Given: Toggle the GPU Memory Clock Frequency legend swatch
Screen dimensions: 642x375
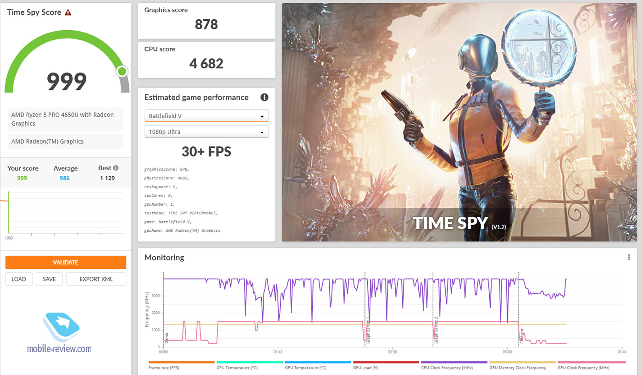Looking at the screenshot, I should click(x=522, y=362).
